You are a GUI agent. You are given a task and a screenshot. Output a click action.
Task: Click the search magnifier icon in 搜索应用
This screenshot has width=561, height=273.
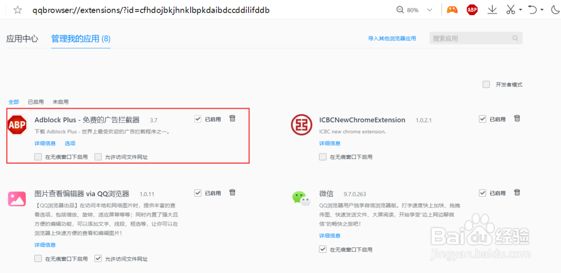515,38
